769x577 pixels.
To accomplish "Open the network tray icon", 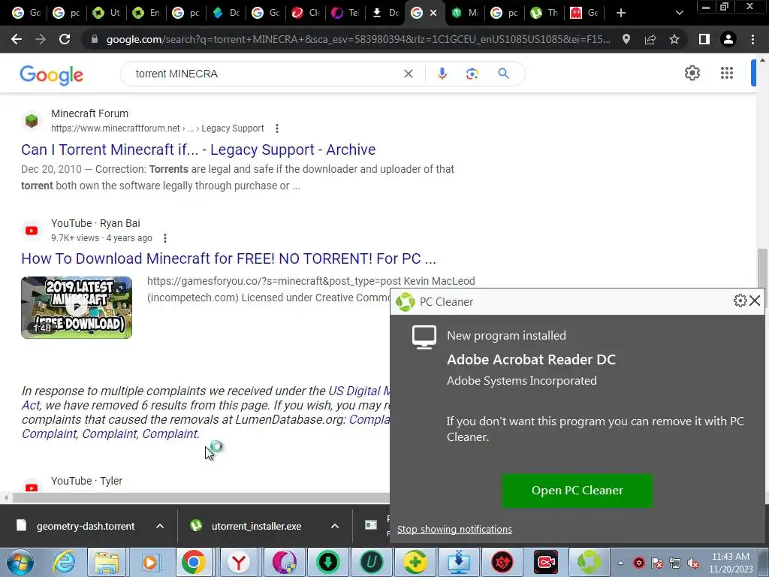I will (675, 563).
